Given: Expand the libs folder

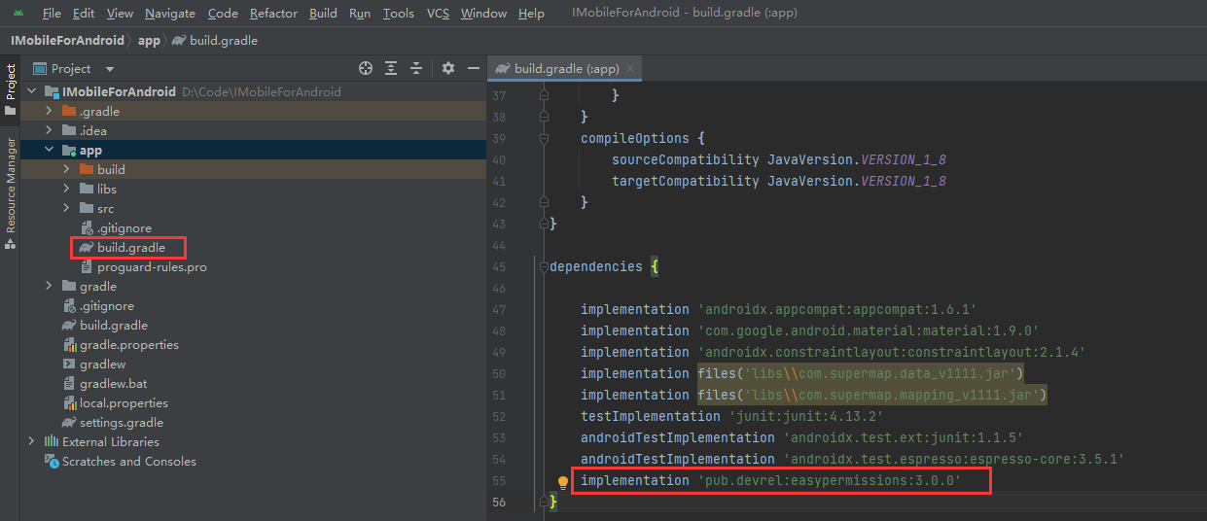Looking at the screenshot, I should click(x=66, y=190).
